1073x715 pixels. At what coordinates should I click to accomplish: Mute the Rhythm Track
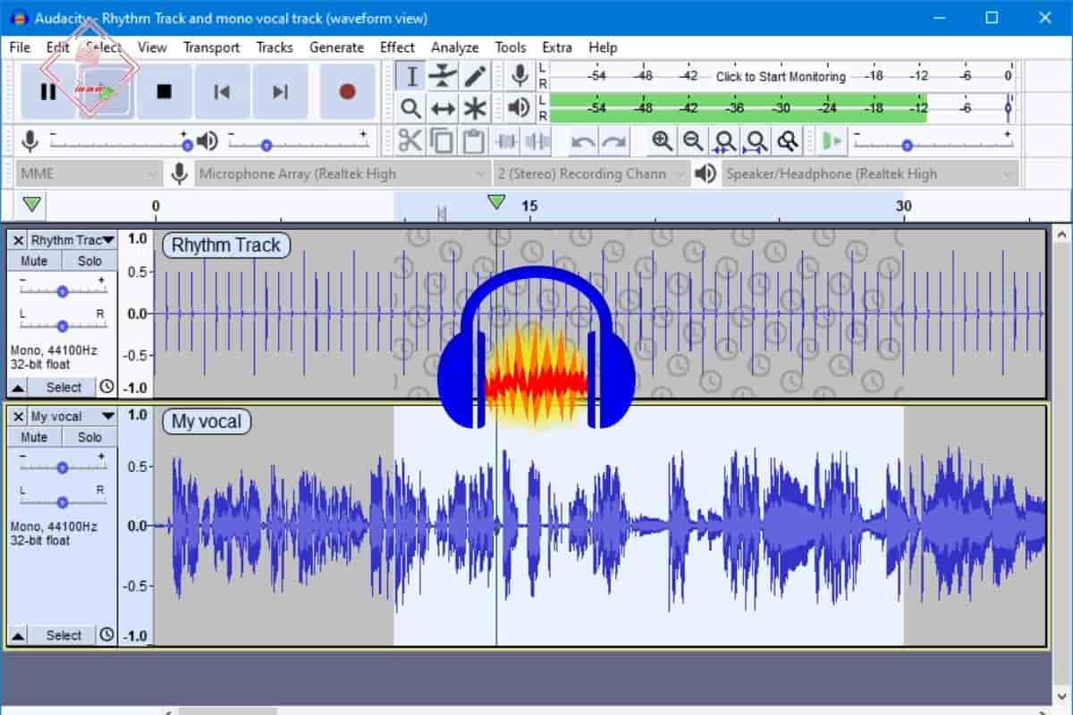coord(33,260)
